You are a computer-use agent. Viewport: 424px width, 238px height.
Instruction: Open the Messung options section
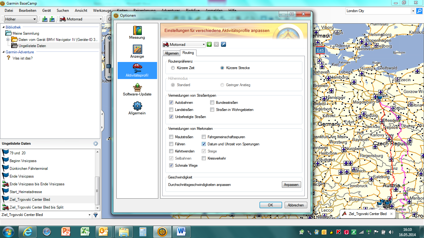tap(137, 33)
